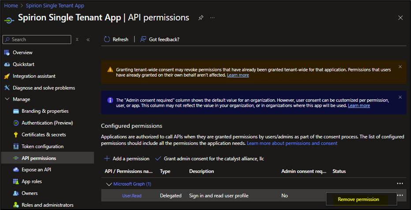The width and height of the screenshot is (411, 210).
Task: Collapse the Manage section
Action: coord(7,99)
